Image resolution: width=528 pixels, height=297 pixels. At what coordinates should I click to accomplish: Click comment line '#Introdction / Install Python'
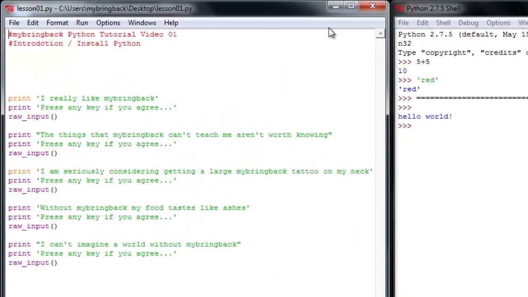(74, 43)
